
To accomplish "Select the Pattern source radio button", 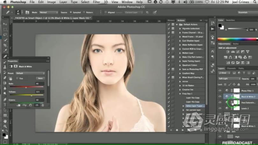I will [84, 12].
